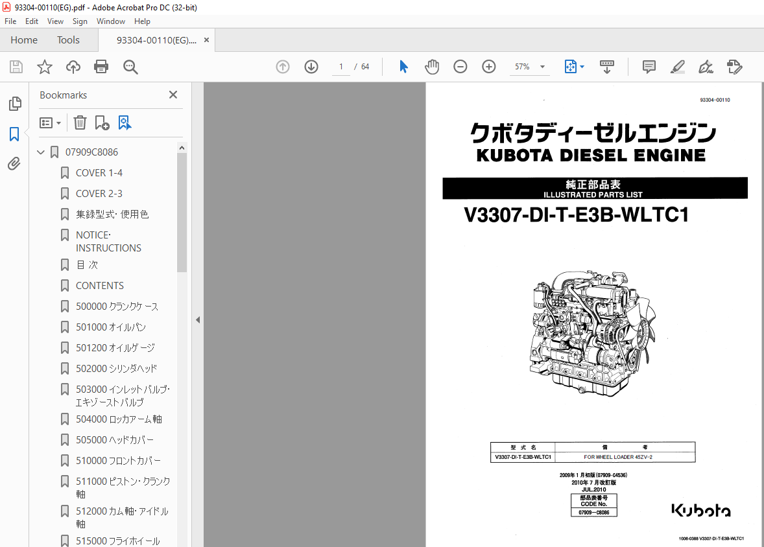Viewport: 764px width, 547px height.
Task: Jump to 510000 フロントカバー bookmark
Action: [118, 461]
